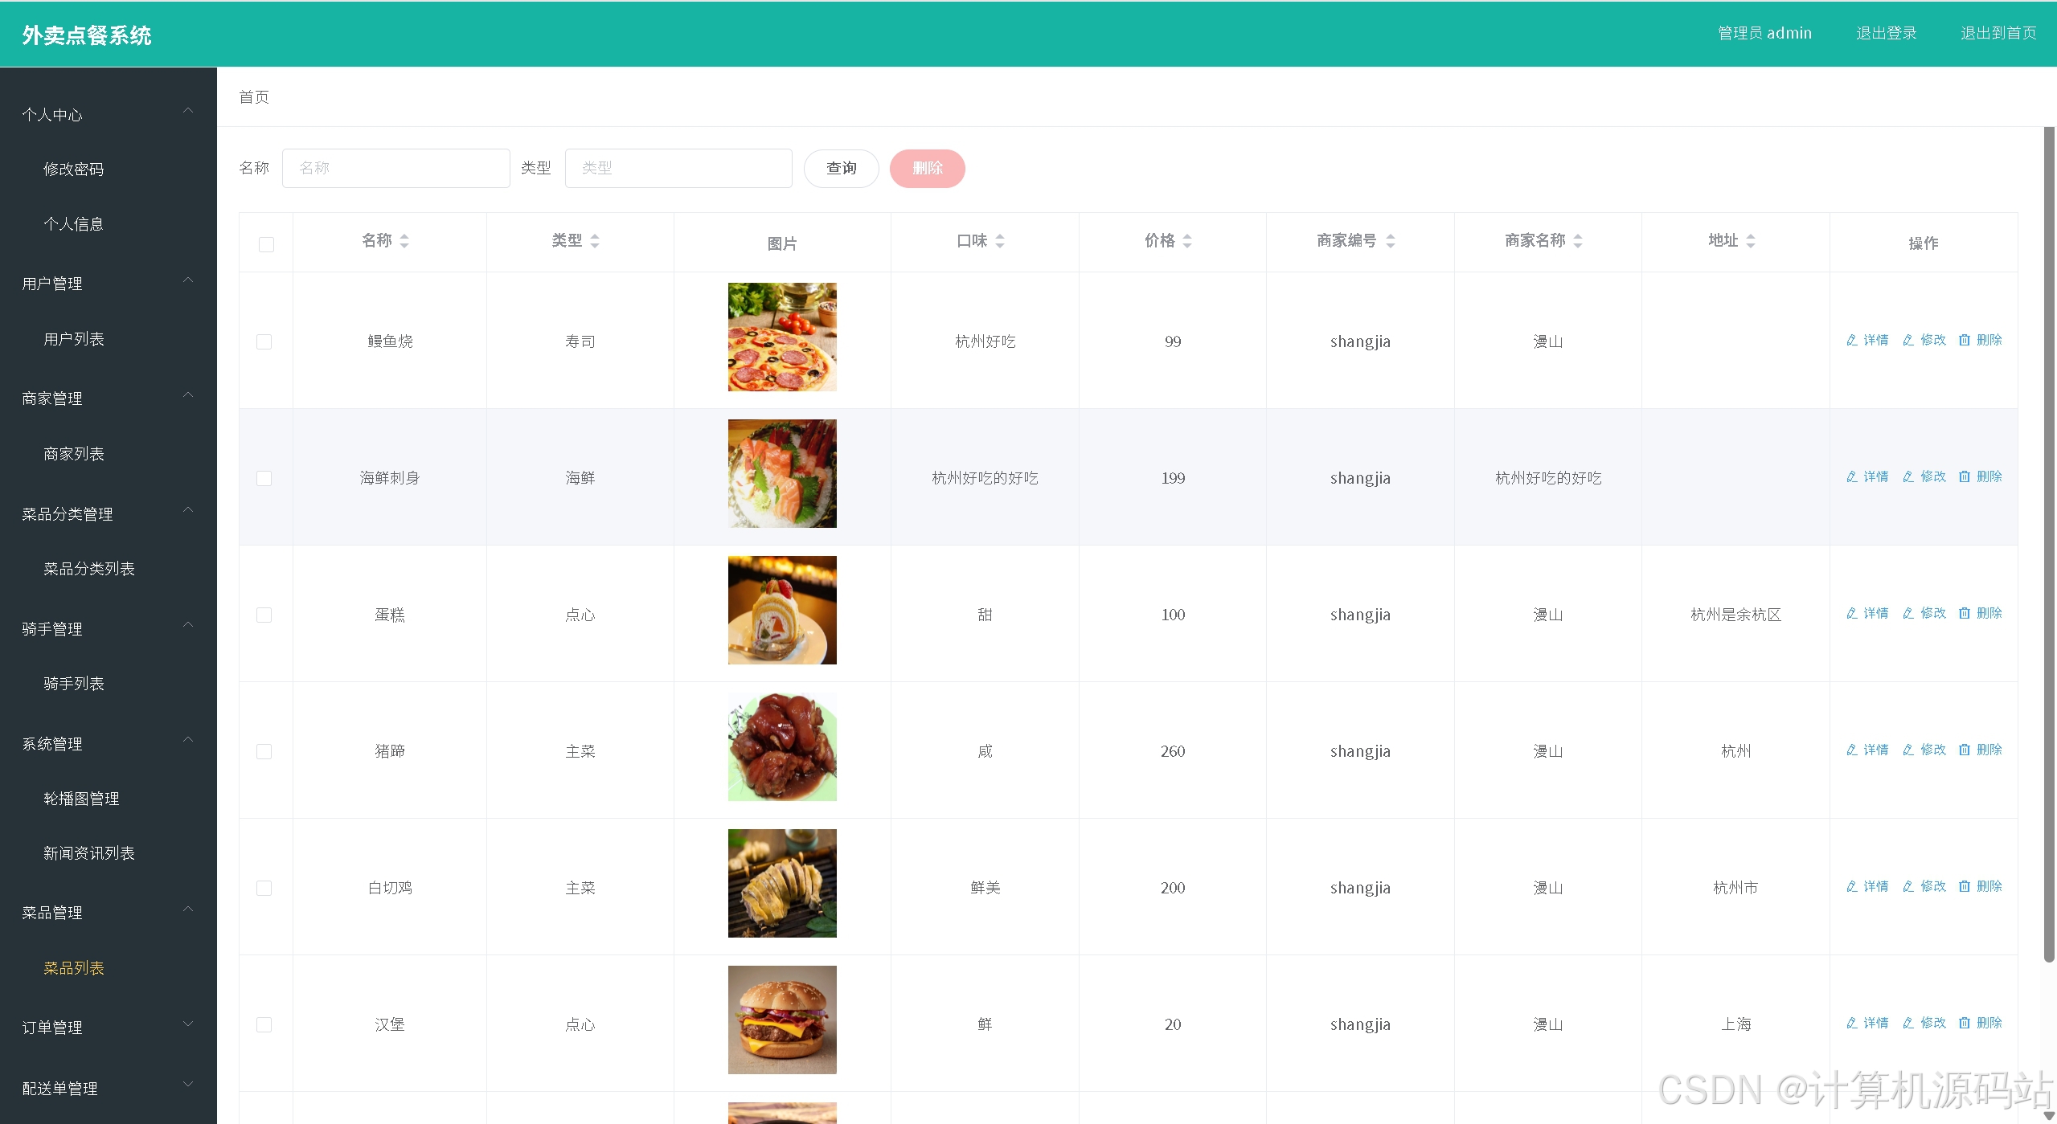Click the 首页 breadcrumb

click(x=254, y=97)
